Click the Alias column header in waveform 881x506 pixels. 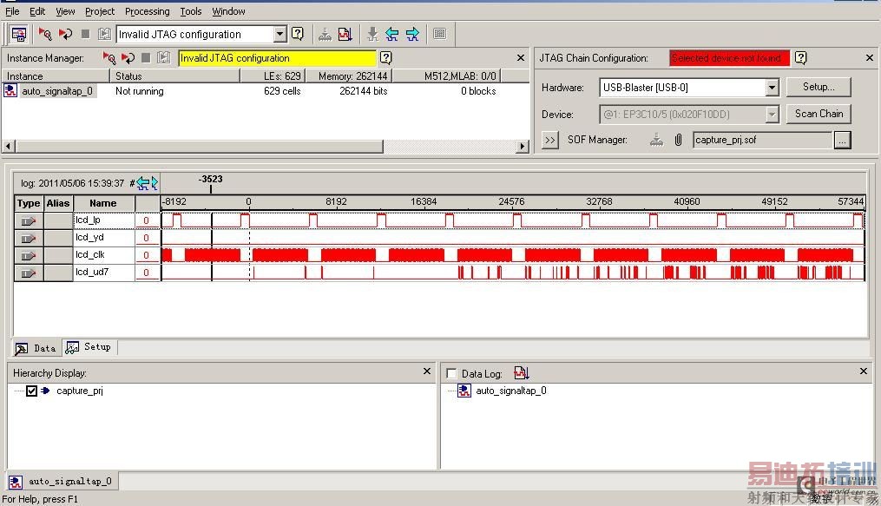[x=58, y=203]
